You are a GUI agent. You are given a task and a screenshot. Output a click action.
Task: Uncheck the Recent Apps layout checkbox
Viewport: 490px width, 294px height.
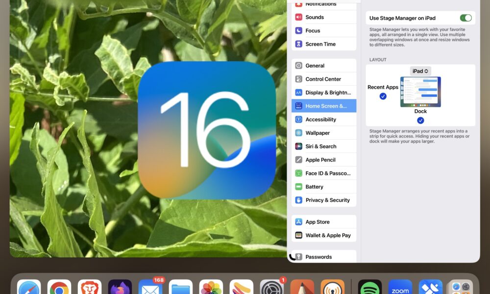coord(383,96)
